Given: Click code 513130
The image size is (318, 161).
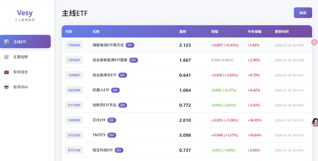Looking at the screenshot, I should [x=74, y=150].
